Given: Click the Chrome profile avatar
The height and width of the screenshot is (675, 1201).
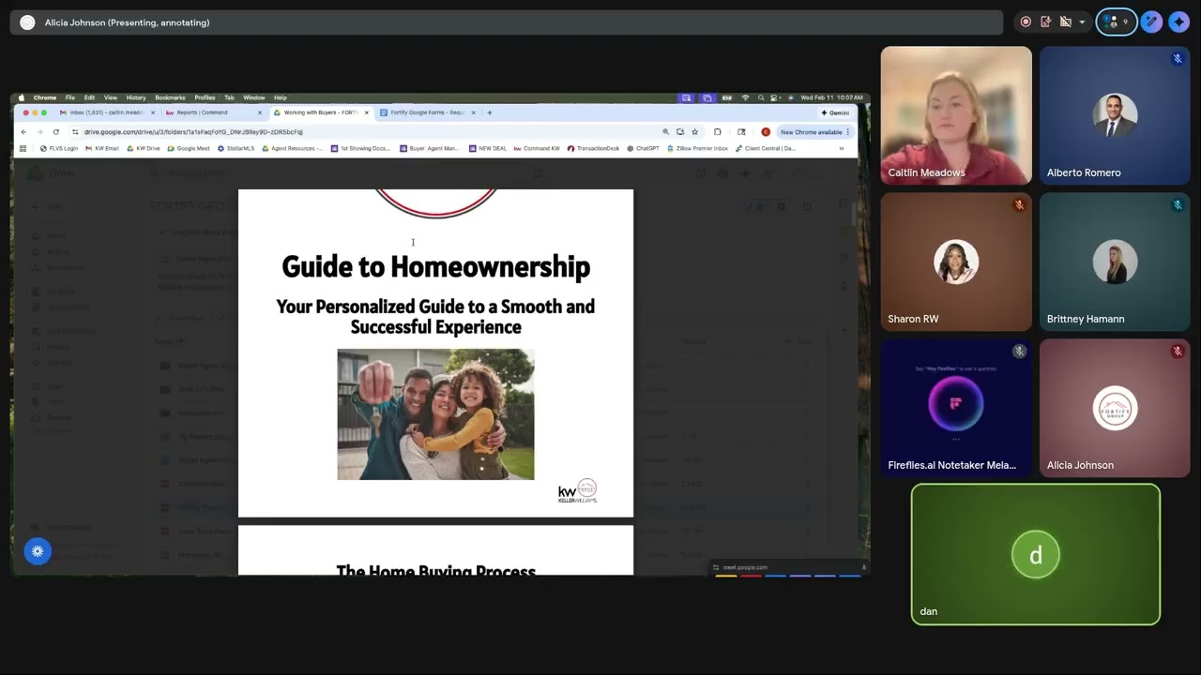Looking at the screenshot, I should pos(766,132).
